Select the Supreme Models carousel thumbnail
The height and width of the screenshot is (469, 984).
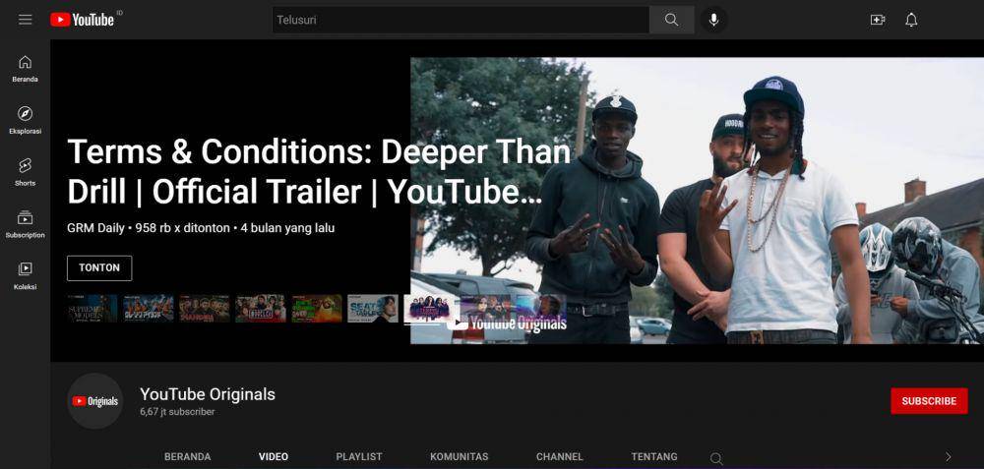pos(92,309)
